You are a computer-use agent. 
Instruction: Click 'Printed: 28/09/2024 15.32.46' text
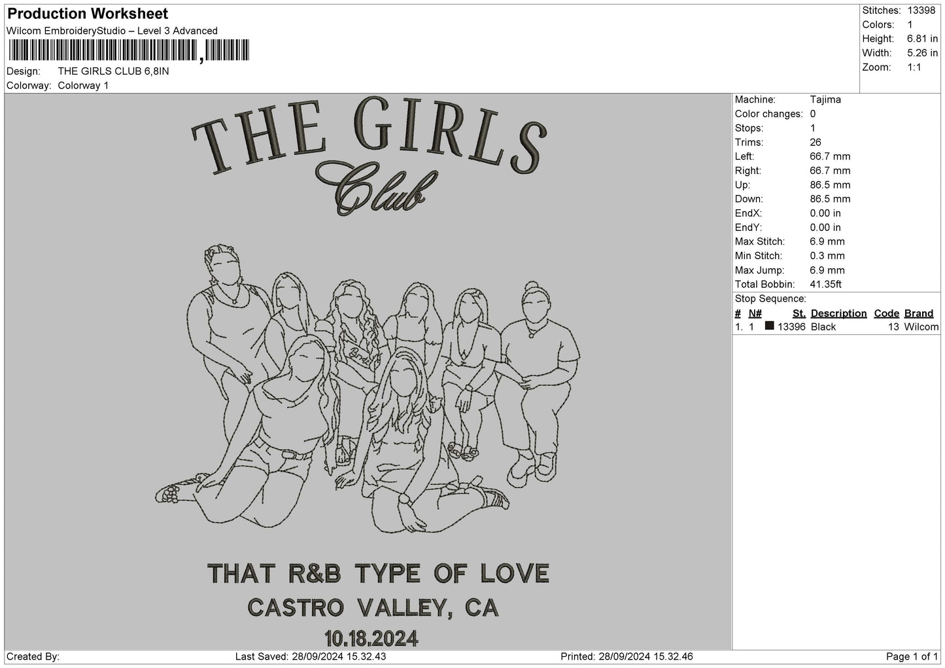tap(627, 656)
